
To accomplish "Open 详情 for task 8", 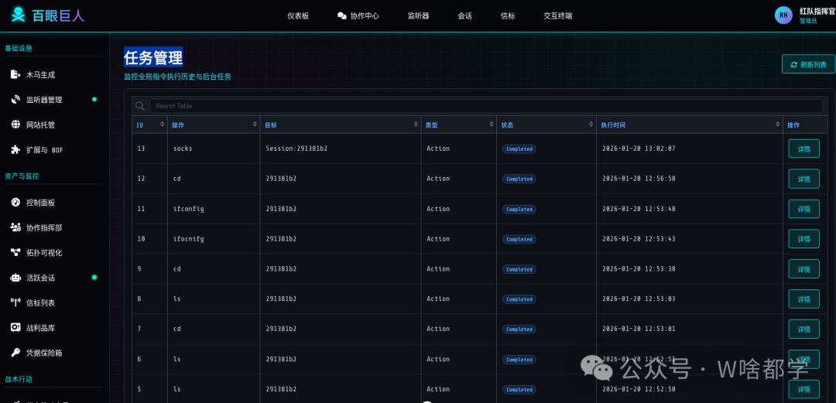I will click(x=804, y=299).
